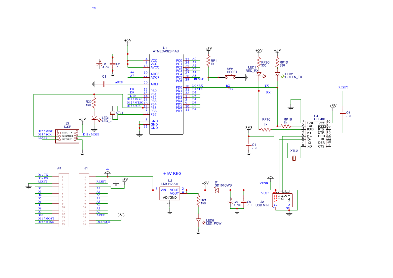Select the C1 4.7uF polarized capacitor symbol
This screenshot has height=278, width=393.
pos(99,64)
